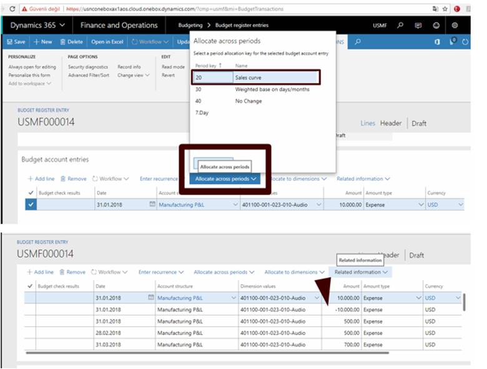Open the search magnifier in top navigation bar

tap(400, 25)
